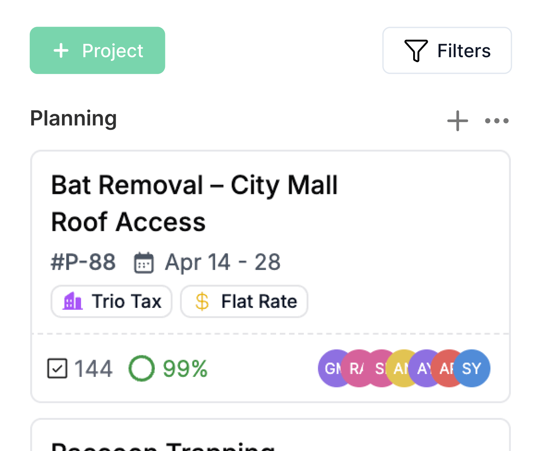Click the plus icon in Project button
The width and height of the screenshot is (542, 451).
point(61,50)
